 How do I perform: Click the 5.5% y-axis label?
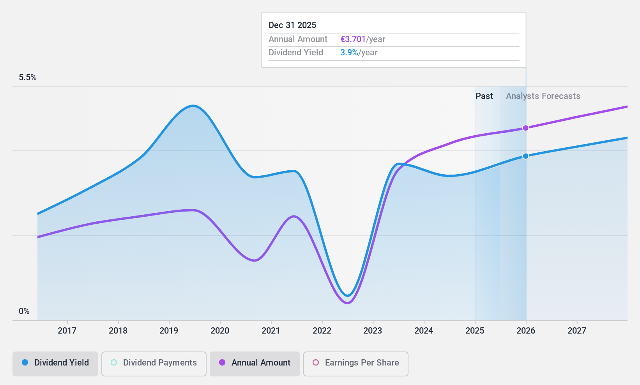[28, 78]
